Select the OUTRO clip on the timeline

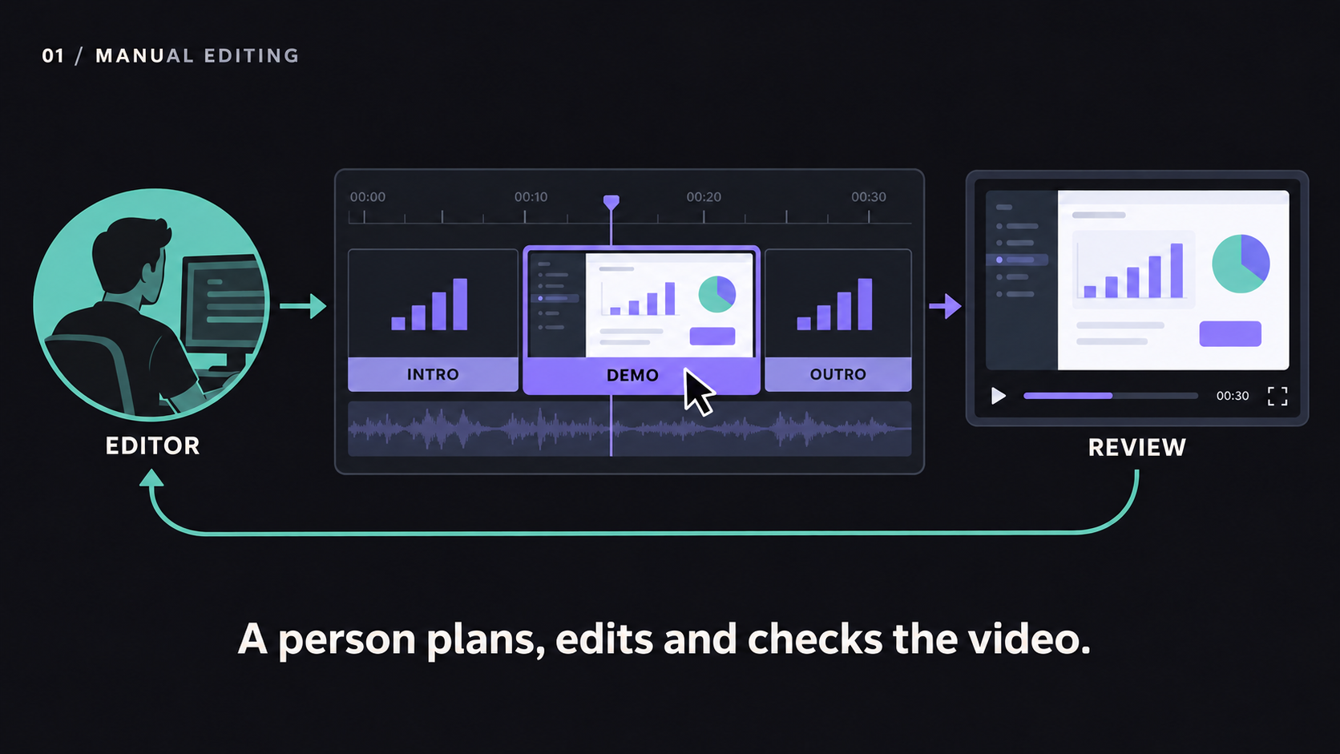pos(838,321)
